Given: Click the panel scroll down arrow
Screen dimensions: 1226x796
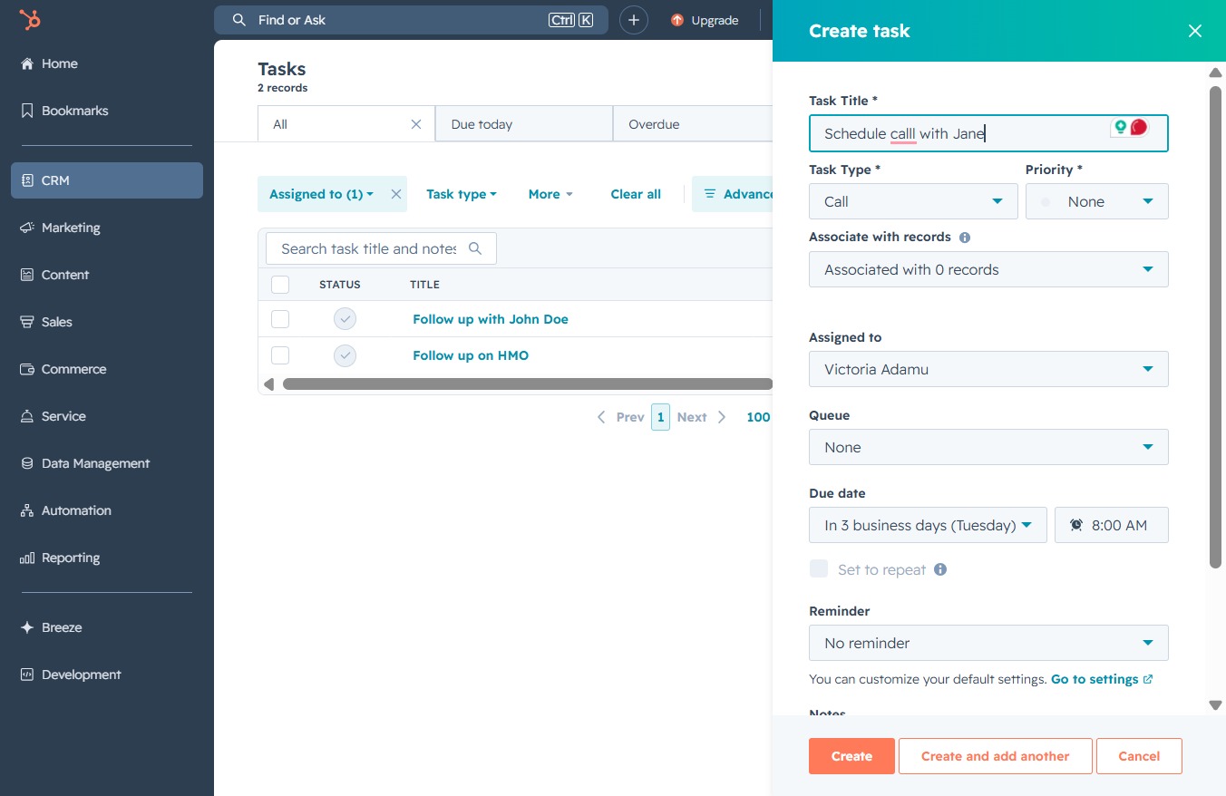Looking at the screenshot, I should [1215, 705].
